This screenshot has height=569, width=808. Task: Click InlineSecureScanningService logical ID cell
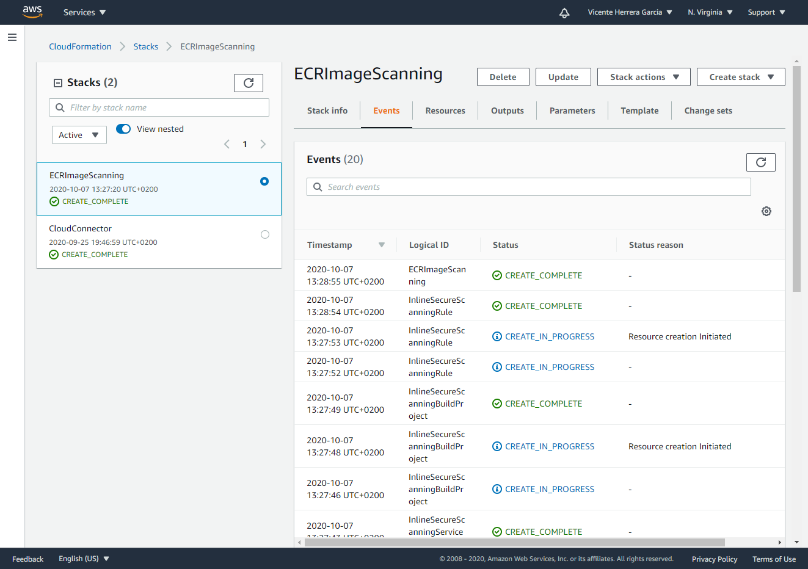click(x=437, y=526)
